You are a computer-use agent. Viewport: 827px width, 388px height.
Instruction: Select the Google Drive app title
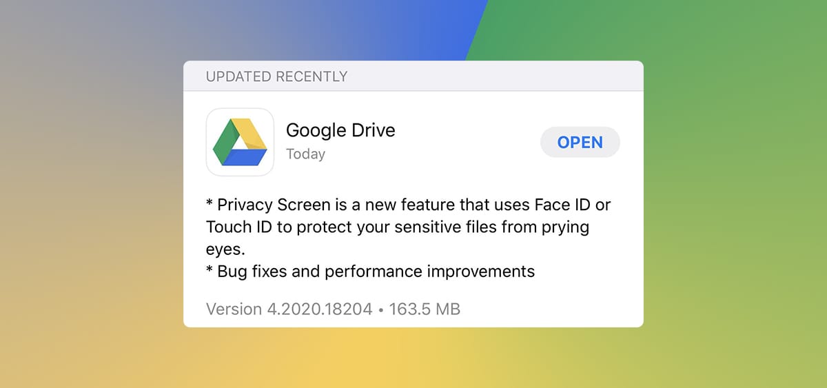(340, 130)
